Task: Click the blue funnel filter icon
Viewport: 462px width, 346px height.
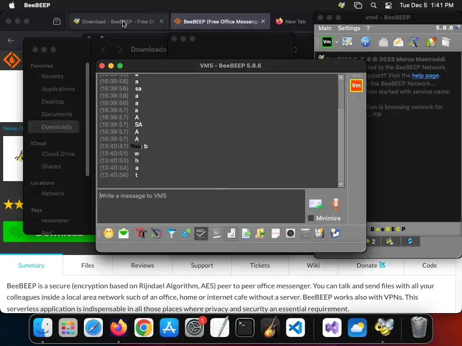Action: 171,234
